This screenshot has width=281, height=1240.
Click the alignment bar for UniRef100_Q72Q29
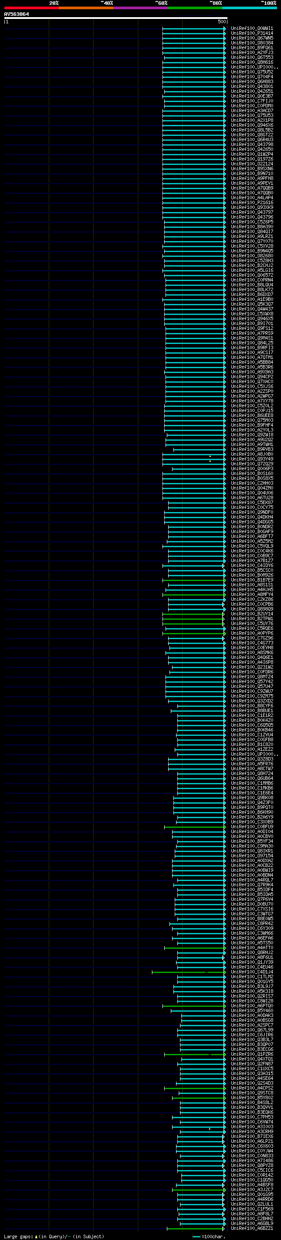point(194,464)
